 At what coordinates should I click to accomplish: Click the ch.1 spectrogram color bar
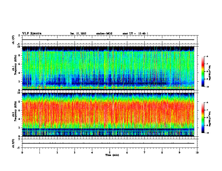click(203, 72)
